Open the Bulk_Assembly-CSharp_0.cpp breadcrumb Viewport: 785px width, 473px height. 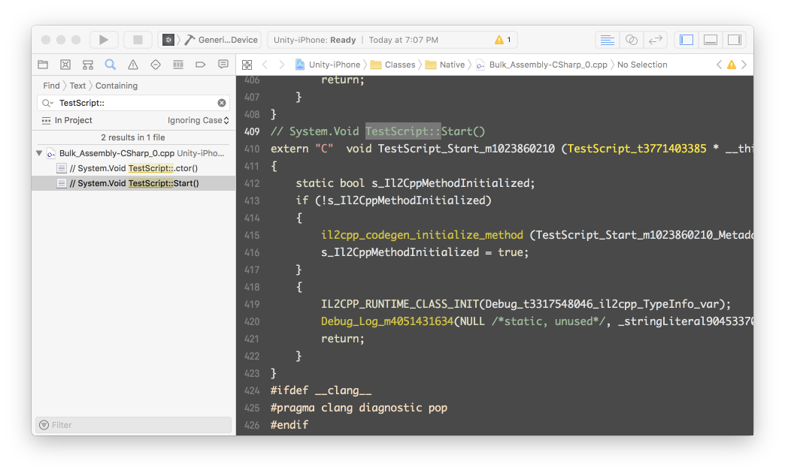(541, 65)
